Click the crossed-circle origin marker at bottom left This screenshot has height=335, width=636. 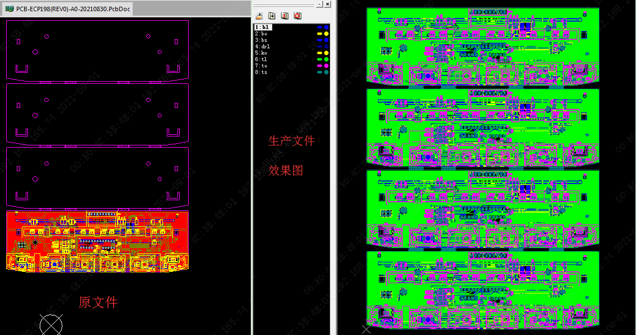click(x=51, y=325)
